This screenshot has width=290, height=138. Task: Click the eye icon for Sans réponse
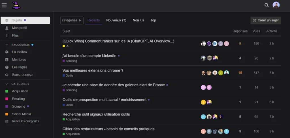pyautogui.click(x=7, y=75)
